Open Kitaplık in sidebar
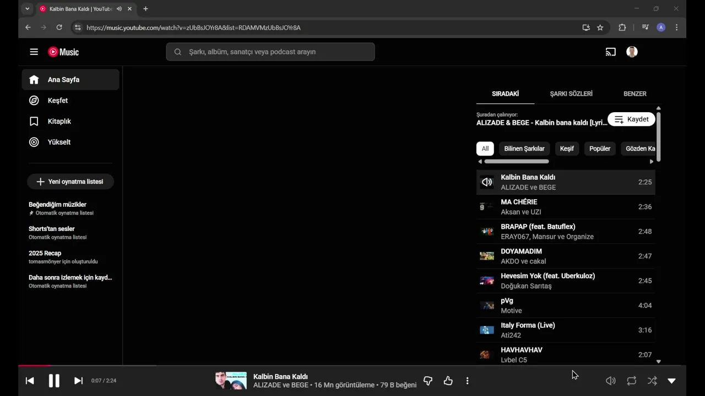This screenshot has width=705, height=396. pos(70,122)
